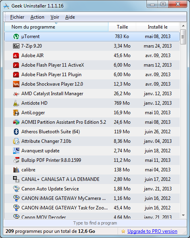The image size is (190, 238).
Task: Sort list by Installé le column
Action: coord(158,27)
